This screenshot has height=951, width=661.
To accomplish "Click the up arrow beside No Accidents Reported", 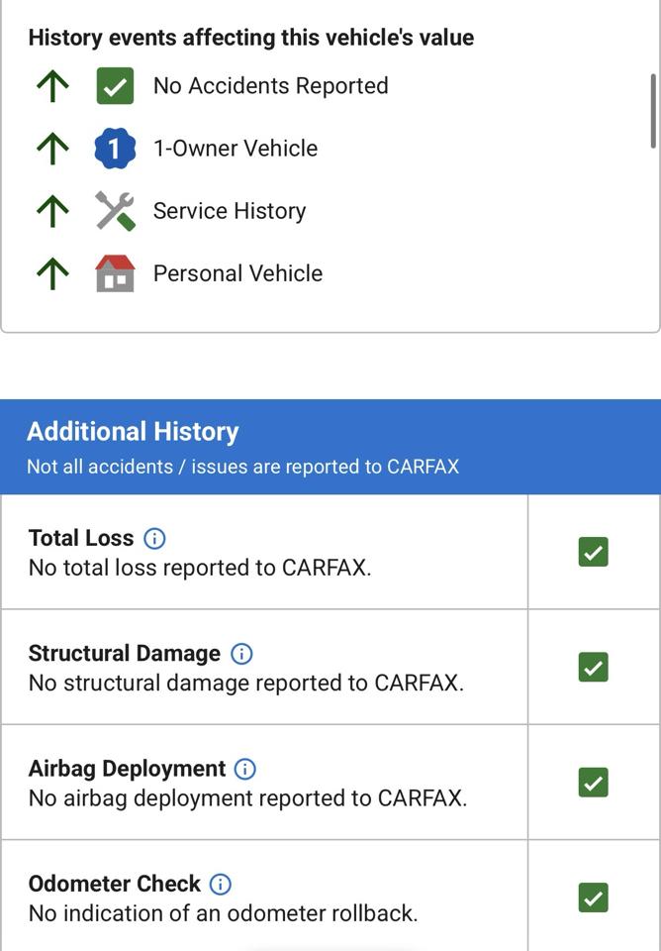I will coord(52,86).
